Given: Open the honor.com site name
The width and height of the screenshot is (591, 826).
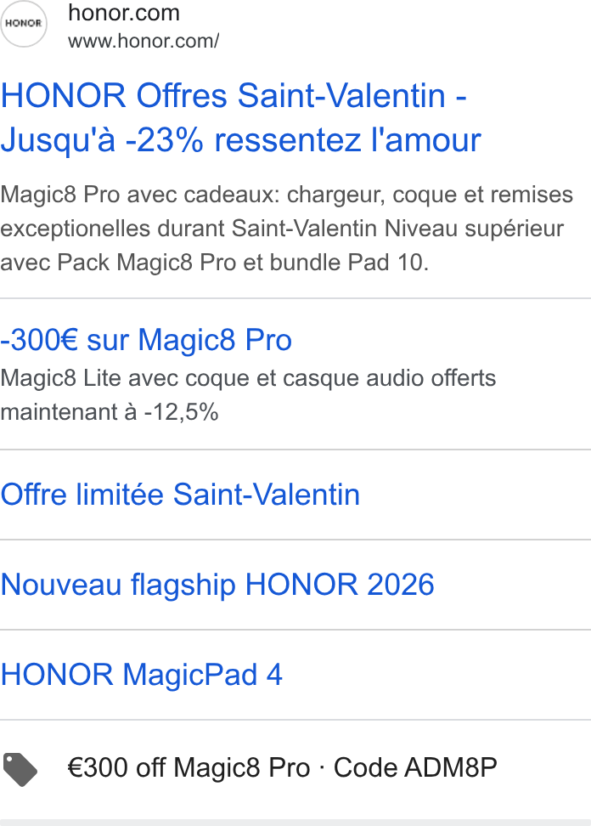Looking at the screenshot, I should pos(124,13).
